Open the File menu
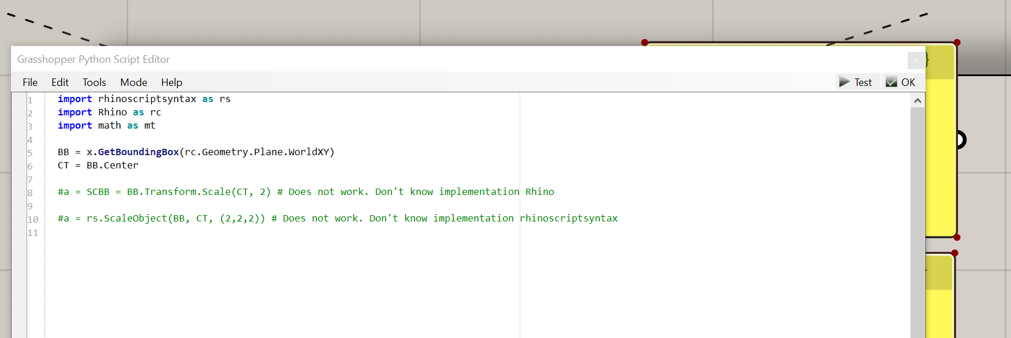 pos(30,82)
